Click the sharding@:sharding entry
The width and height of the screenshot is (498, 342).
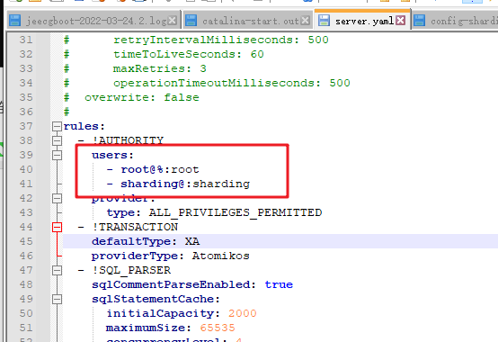point(185,184)
